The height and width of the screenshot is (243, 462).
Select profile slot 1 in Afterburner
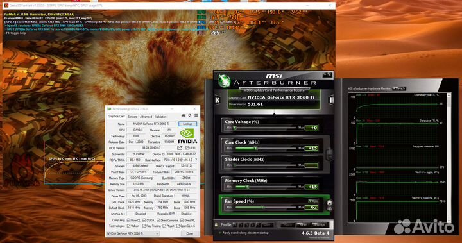point(235,225)
